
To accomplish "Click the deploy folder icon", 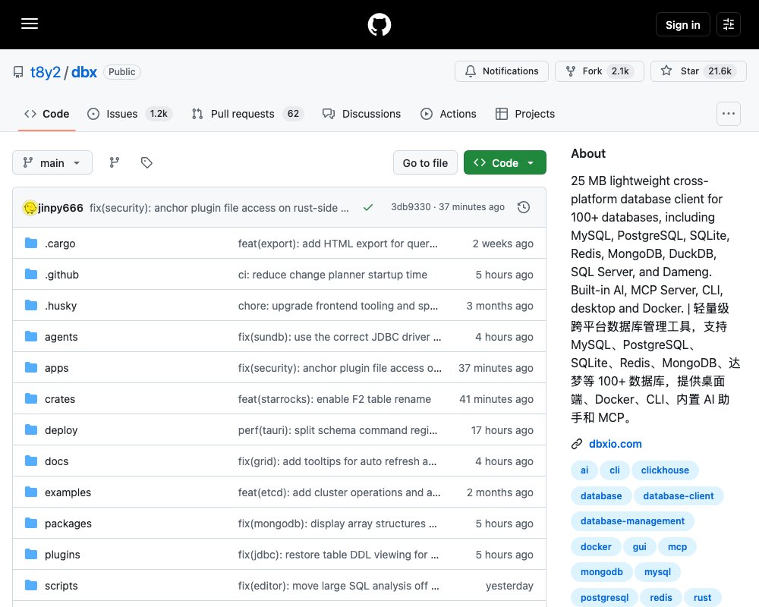I will [x=31, y=430].
